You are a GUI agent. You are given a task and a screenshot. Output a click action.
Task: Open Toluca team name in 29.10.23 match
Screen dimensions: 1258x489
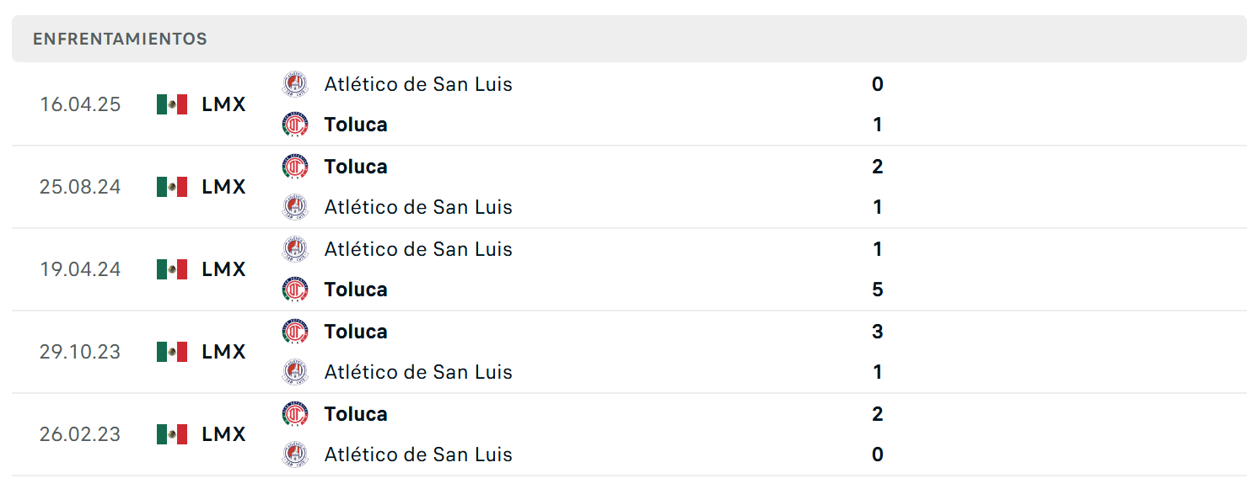point(356,332)
